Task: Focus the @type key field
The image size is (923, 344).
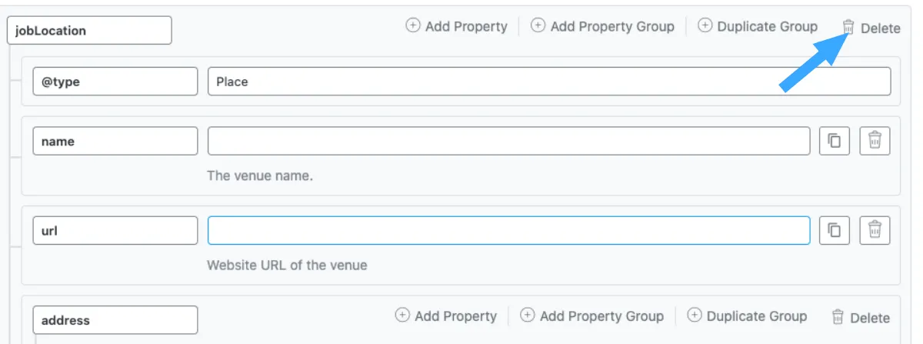Action: (x=115, y=81)
